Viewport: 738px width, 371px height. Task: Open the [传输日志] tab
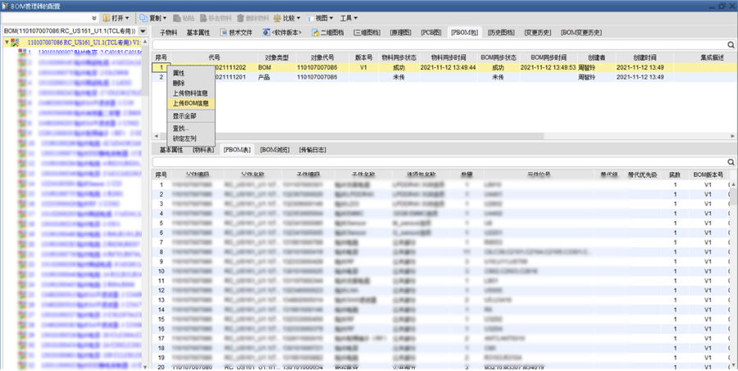click(x=312, y=150)
